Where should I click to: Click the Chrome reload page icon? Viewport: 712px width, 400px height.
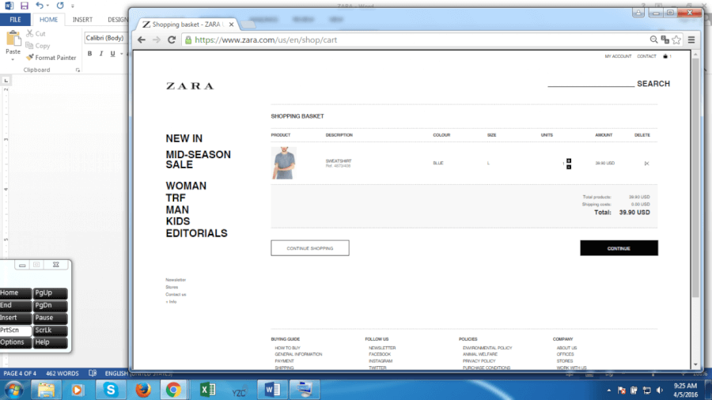pyautogui.click(x=172, y=39)
